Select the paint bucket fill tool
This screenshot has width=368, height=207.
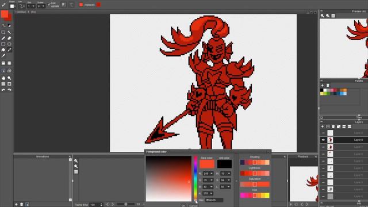(3, 50)
